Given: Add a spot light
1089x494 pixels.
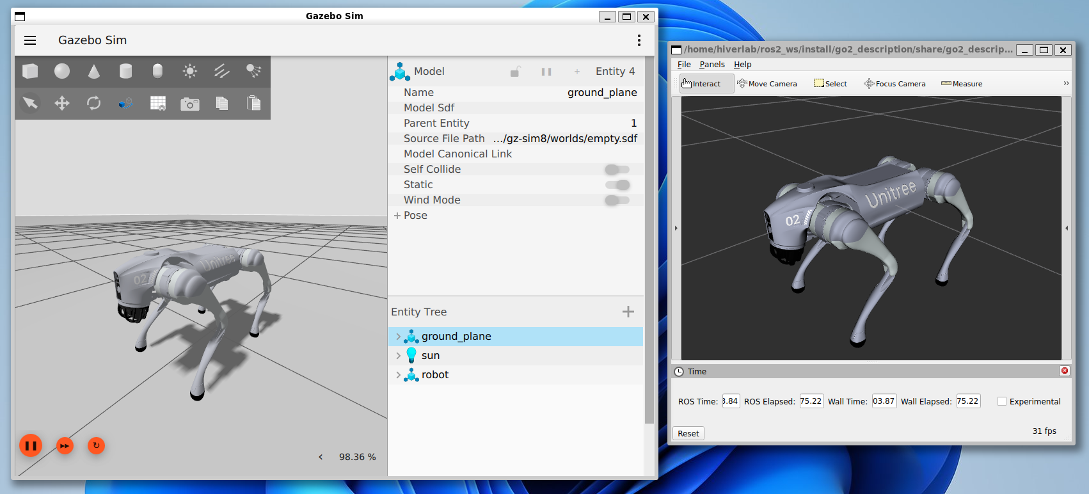Looking at the screenshot, I should point(254,71).
